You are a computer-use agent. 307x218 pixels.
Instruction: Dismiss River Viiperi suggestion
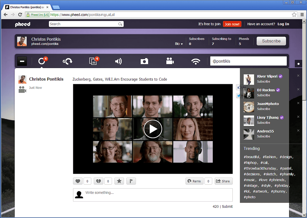tap(298, 76)
